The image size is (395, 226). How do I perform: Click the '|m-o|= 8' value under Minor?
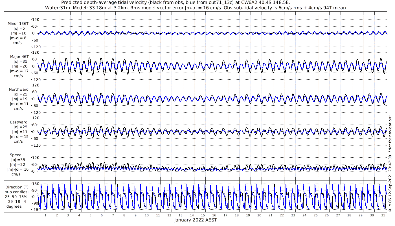tap(19, 38)
